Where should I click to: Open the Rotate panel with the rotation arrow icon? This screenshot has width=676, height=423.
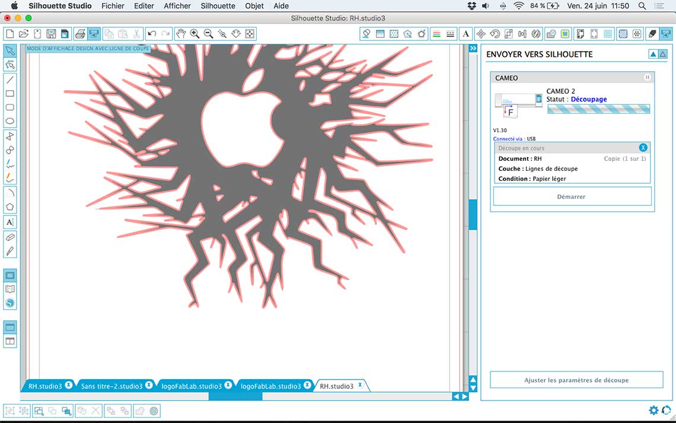pyautogui.click(x=495, y=34)
